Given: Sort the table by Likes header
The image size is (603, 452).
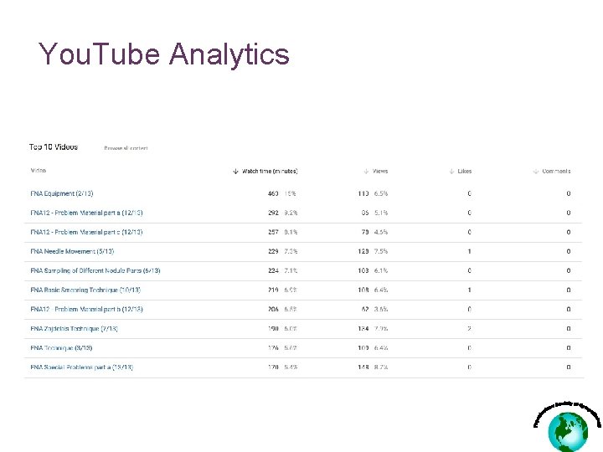Looking at the screenshot, I should pos(465,172).
